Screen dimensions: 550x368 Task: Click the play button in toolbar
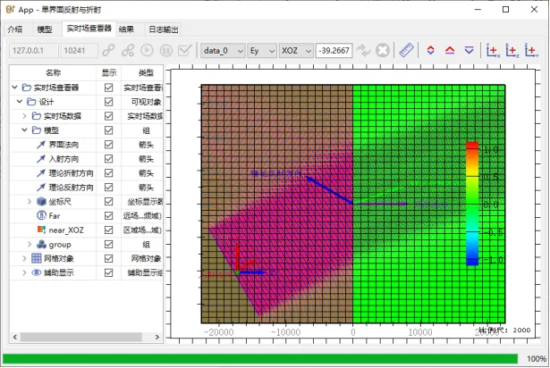(x=147, y=51)
